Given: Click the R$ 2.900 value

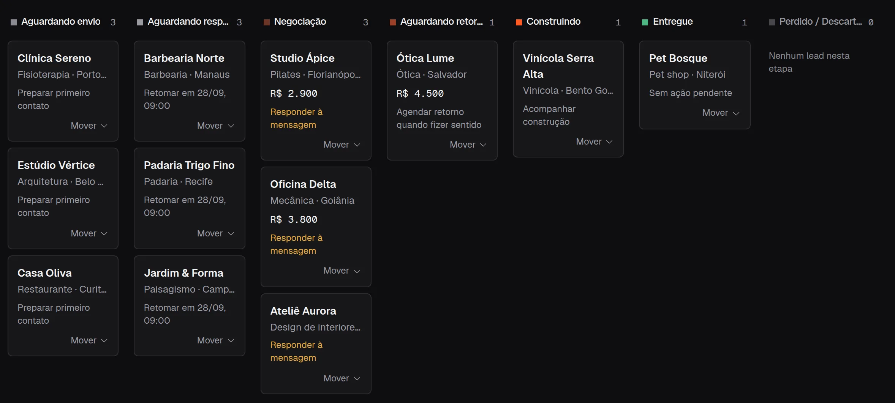Looking at the screenshot, I should tap(294, 93).
